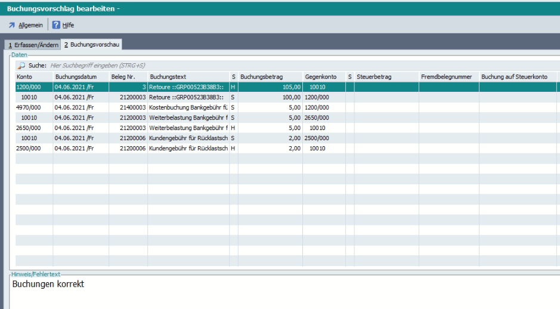The width and height of the screenshot is (560, 309).
Task: Click the Buchungstext column header
Action: 168,77
